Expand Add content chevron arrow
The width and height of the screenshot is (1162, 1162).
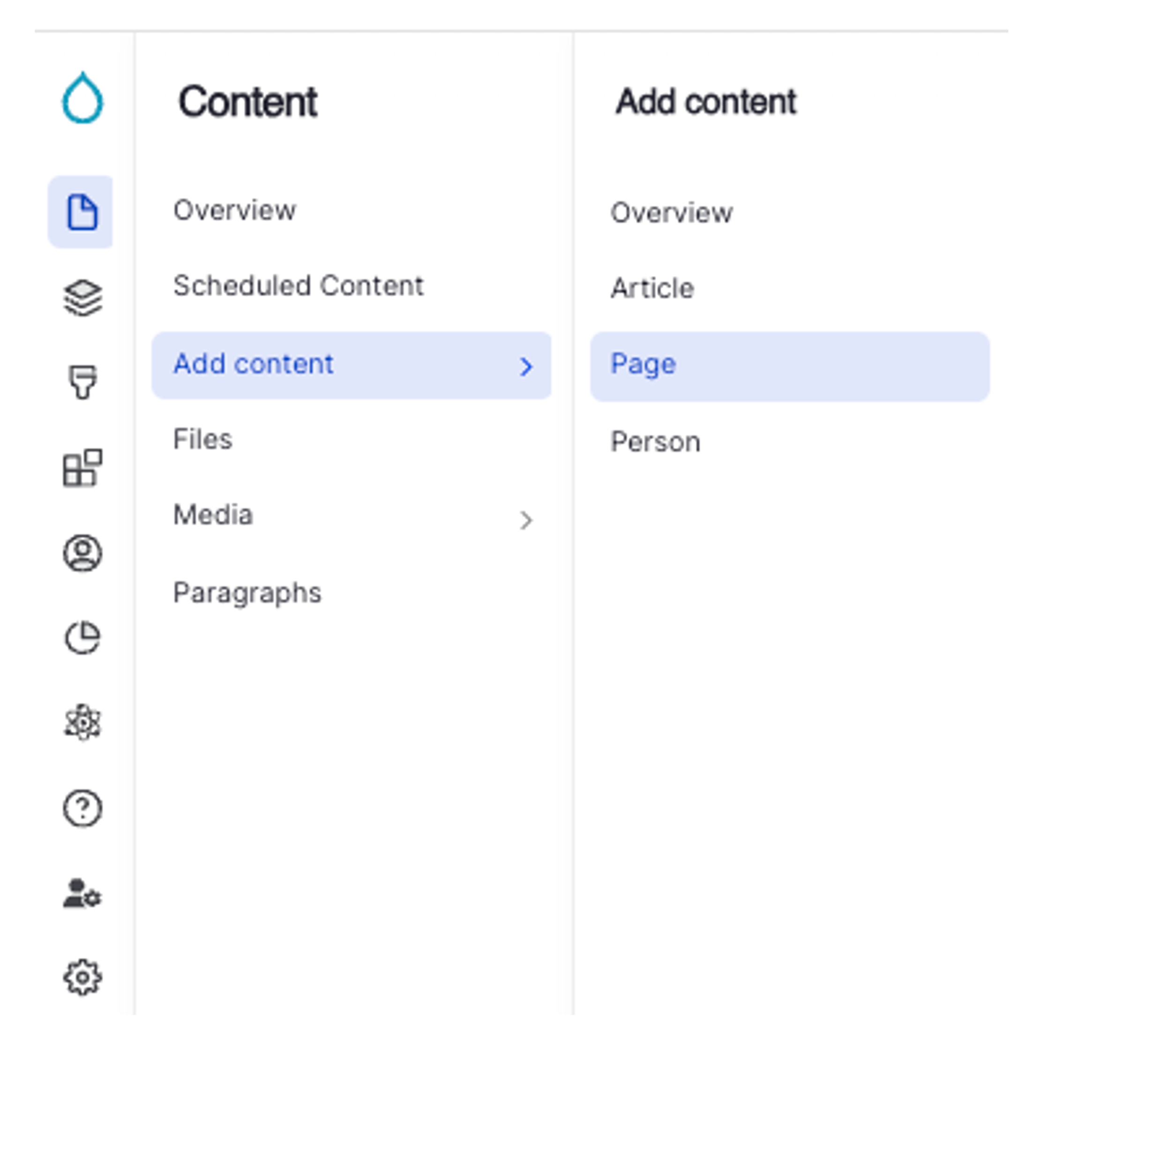(525, 366)
